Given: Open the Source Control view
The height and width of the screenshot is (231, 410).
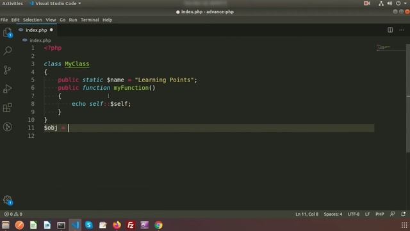Looking at the screenshot, I should coord(7,70).
